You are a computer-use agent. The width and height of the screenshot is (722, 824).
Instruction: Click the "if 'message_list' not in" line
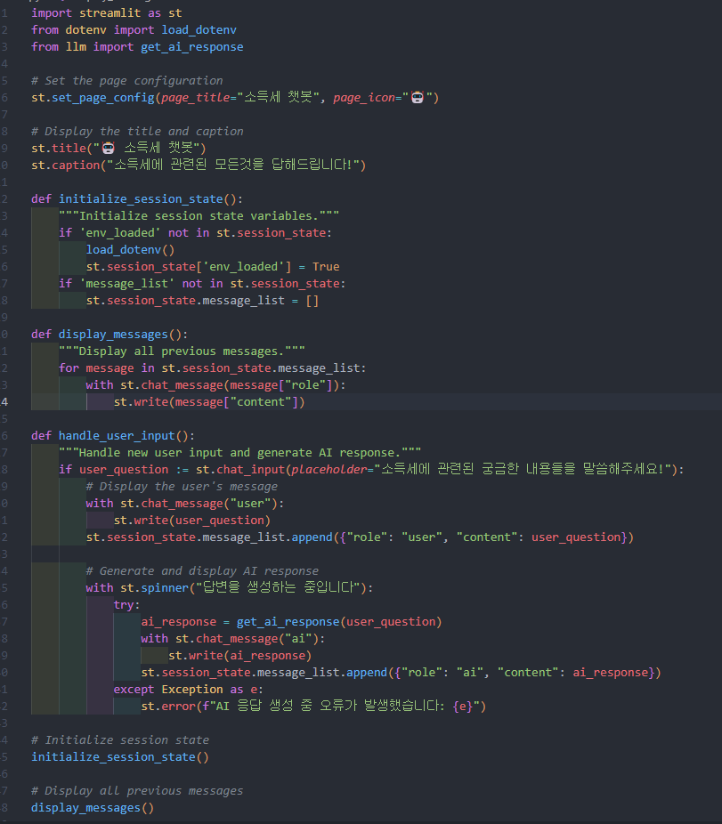point(202,283)
